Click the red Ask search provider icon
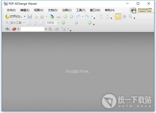 [14, 29]
